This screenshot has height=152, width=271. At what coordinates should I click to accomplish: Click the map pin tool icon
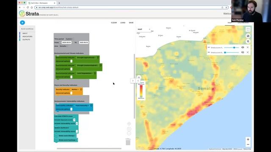pos(248,41)
